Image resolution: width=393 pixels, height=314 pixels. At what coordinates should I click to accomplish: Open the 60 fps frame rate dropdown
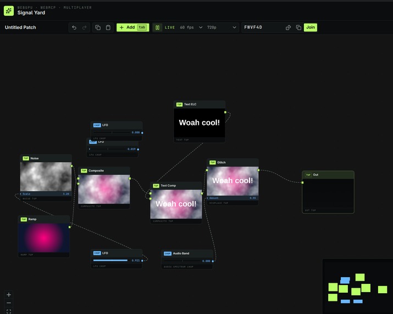pos(191,27)
